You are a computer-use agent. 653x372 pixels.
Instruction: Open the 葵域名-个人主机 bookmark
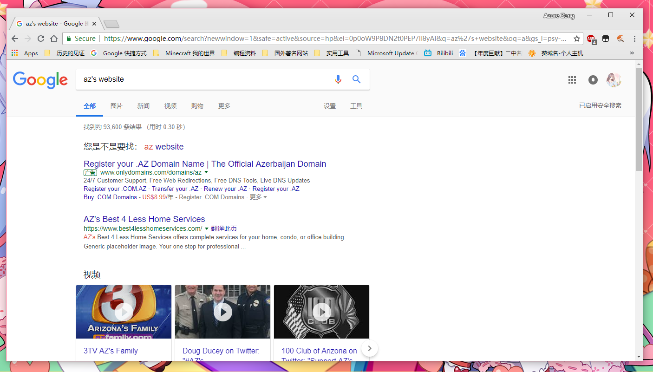[x=555, y=53]
